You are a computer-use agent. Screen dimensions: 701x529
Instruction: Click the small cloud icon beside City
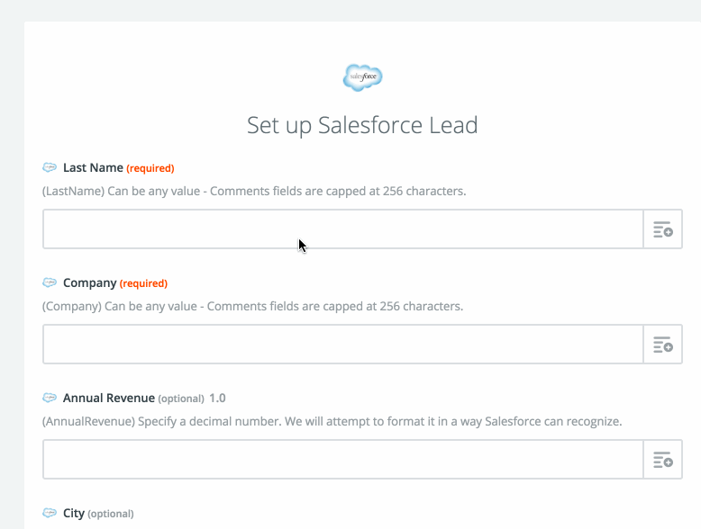tap(50, 513)
